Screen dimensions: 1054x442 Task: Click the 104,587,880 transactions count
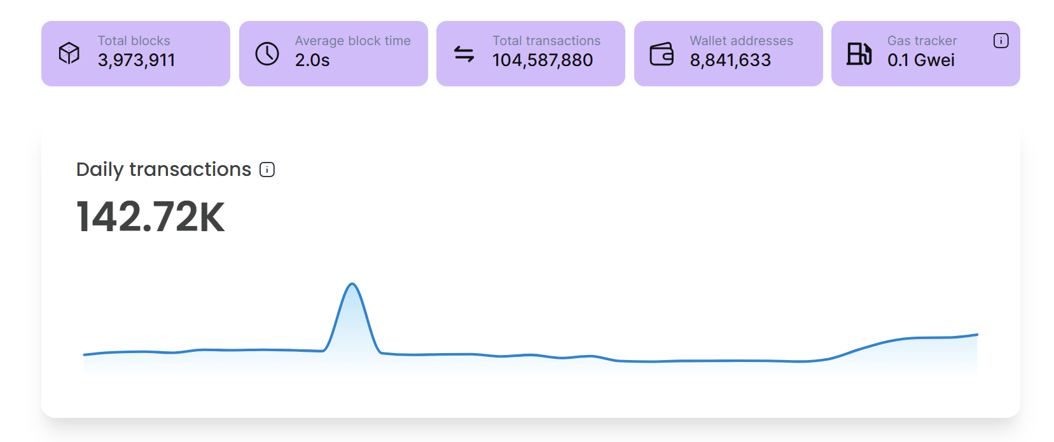coord(542,60)
